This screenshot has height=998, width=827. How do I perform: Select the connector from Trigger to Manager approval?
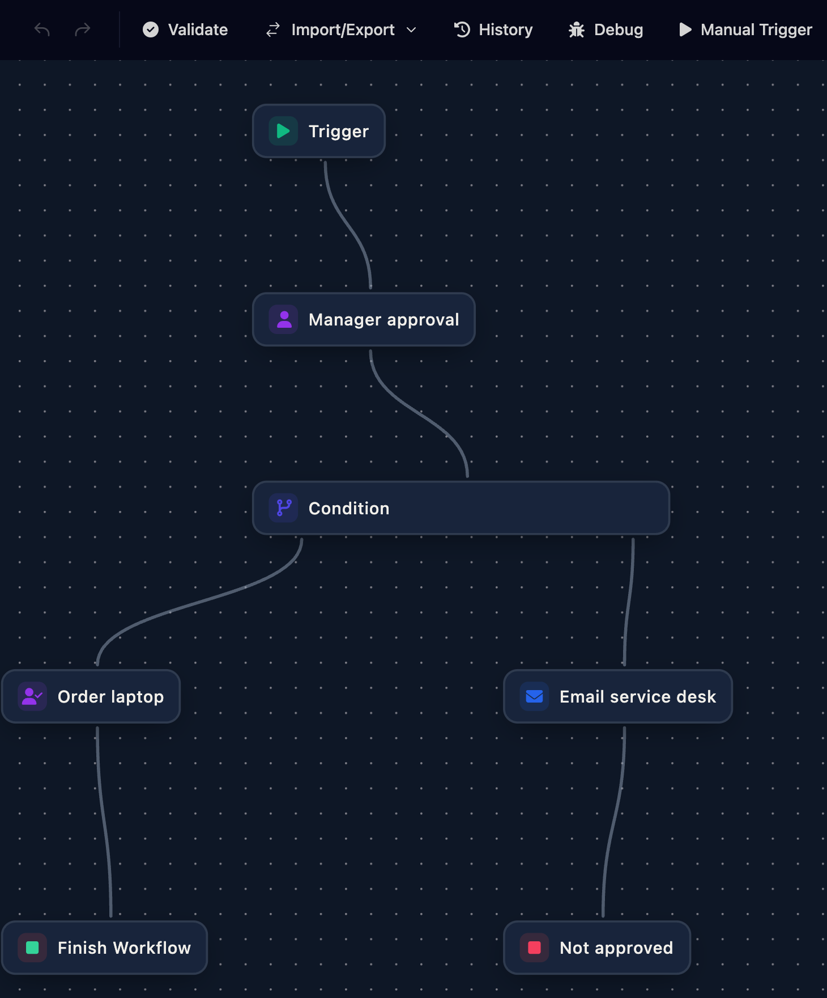pyautogui.click(x=347, y=225)
